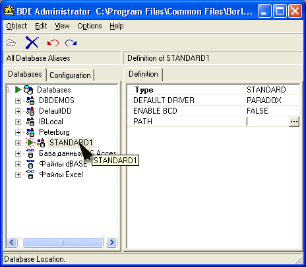Open the View menu

(62, 26)
